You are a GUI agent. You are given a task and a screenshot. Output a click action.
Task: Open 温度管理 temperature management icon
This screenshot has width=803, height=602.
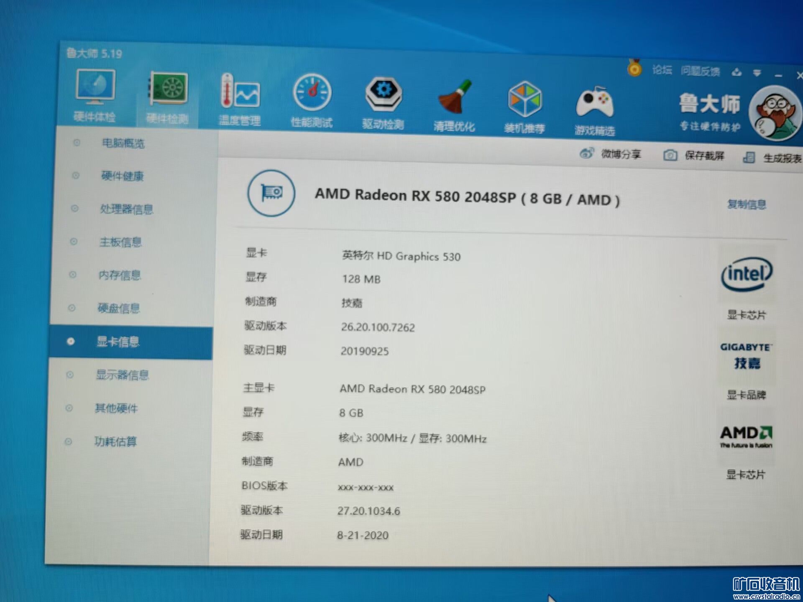[240, 93]
